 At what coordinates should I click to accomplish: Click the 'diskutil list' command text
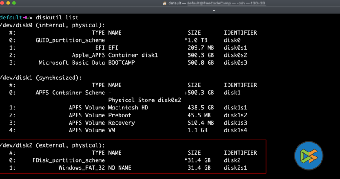click(x=58, y=18)
